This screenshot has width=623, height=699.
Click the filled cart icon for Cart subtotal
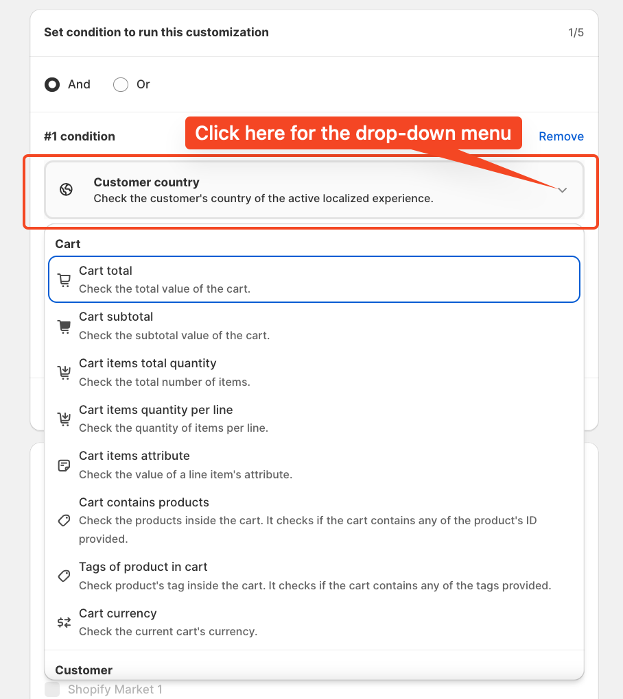[x=64, y=326]
